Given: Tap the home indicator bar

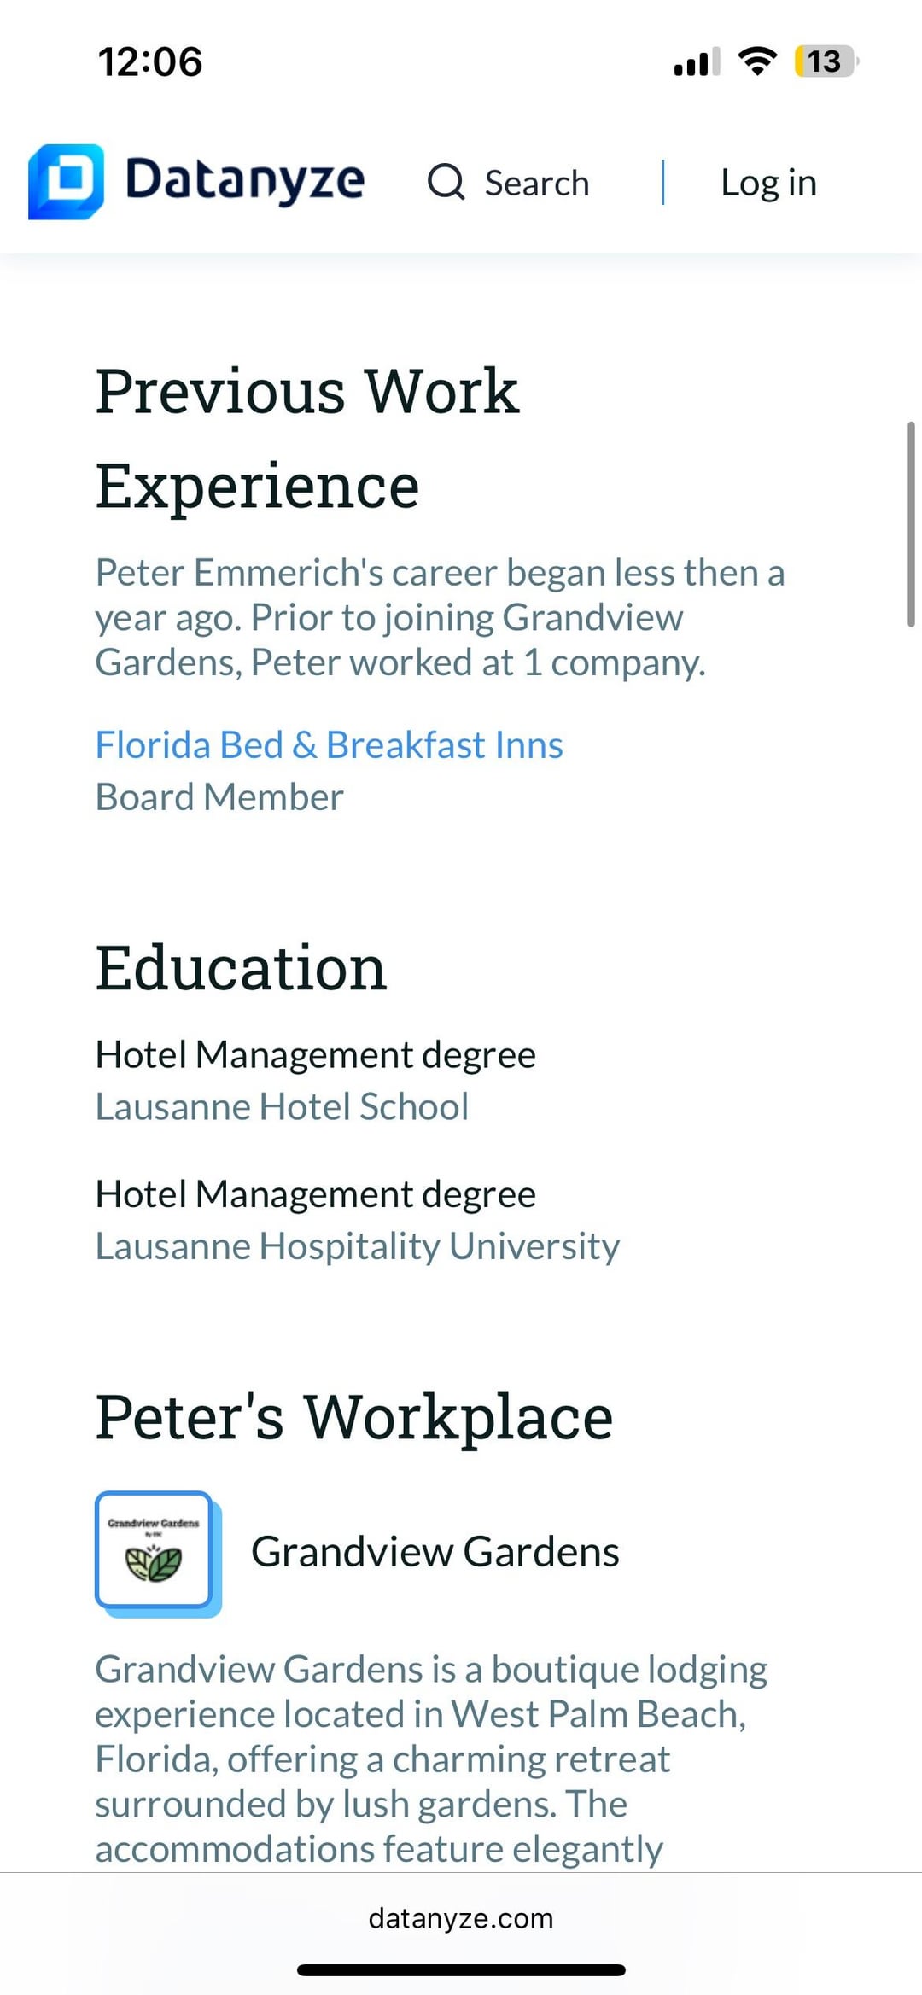Looking at the screenshot, I should pyautogui.click(x=461, y=1970).
